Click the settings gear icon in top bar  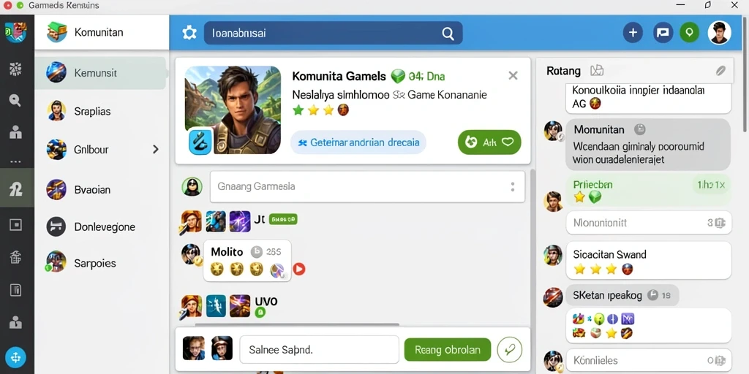[x=189, y=33]
